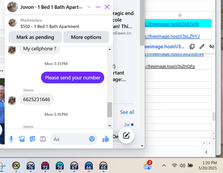Screen dimensions: 223x173
Task: Select column G header in spreadsheet
Action: [180, 15]
